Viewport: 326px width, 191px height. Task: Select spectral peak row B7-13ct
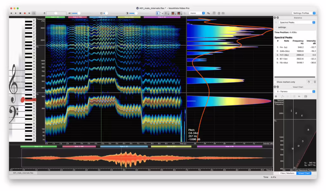(296, 59)
